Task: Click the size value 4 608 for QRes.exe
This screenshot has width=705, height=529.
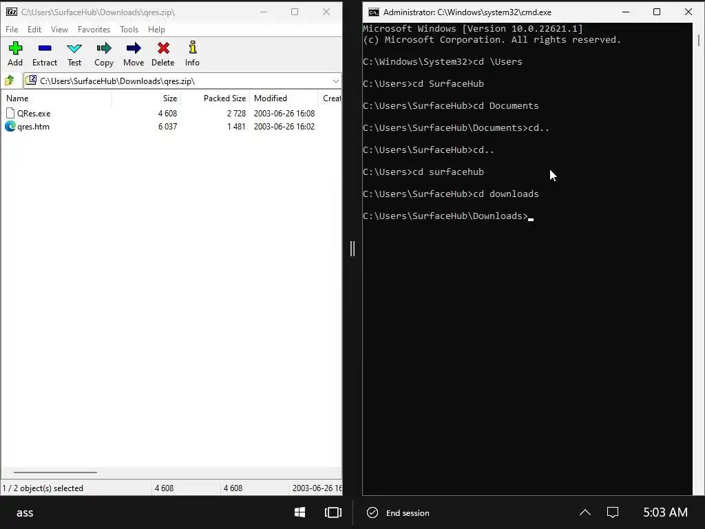Action: 167,114
